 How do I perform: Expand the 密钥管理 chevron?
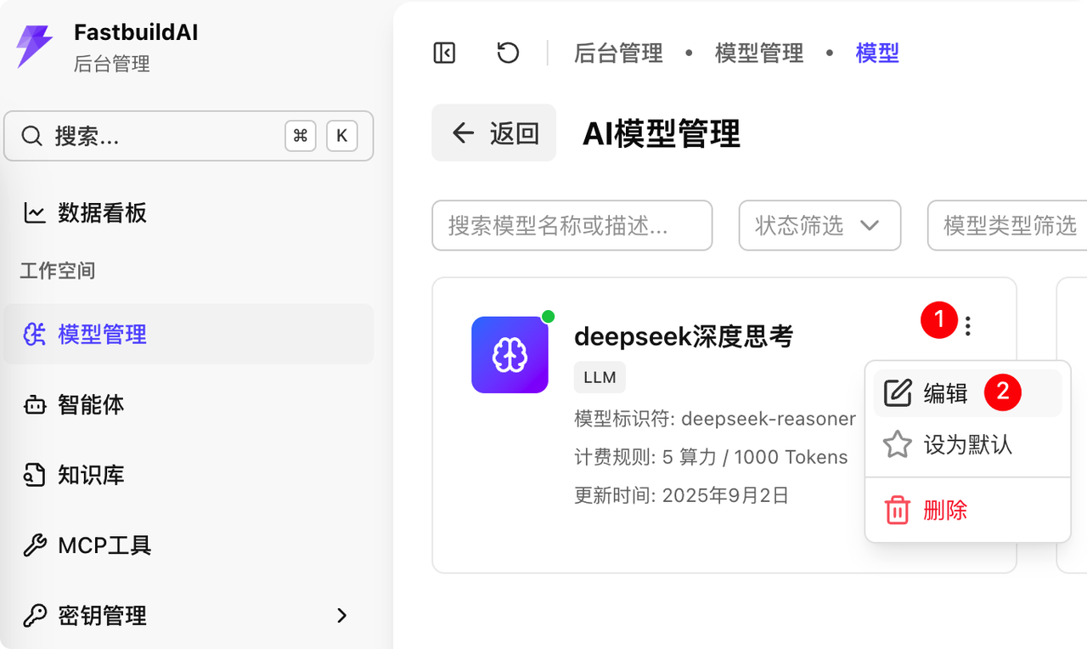[343, 615]
